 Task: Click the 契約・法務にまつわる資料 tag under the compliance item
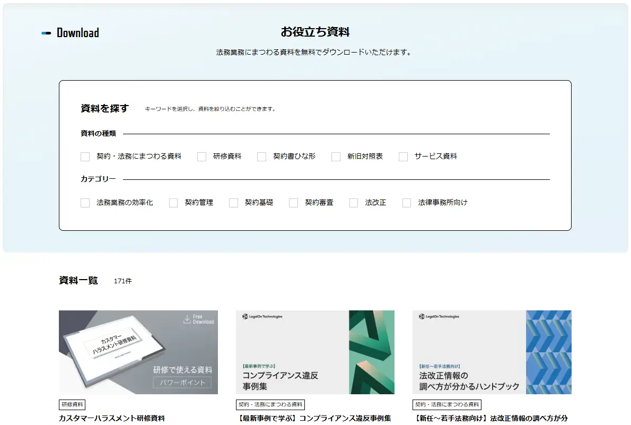[x=270, y=404]
